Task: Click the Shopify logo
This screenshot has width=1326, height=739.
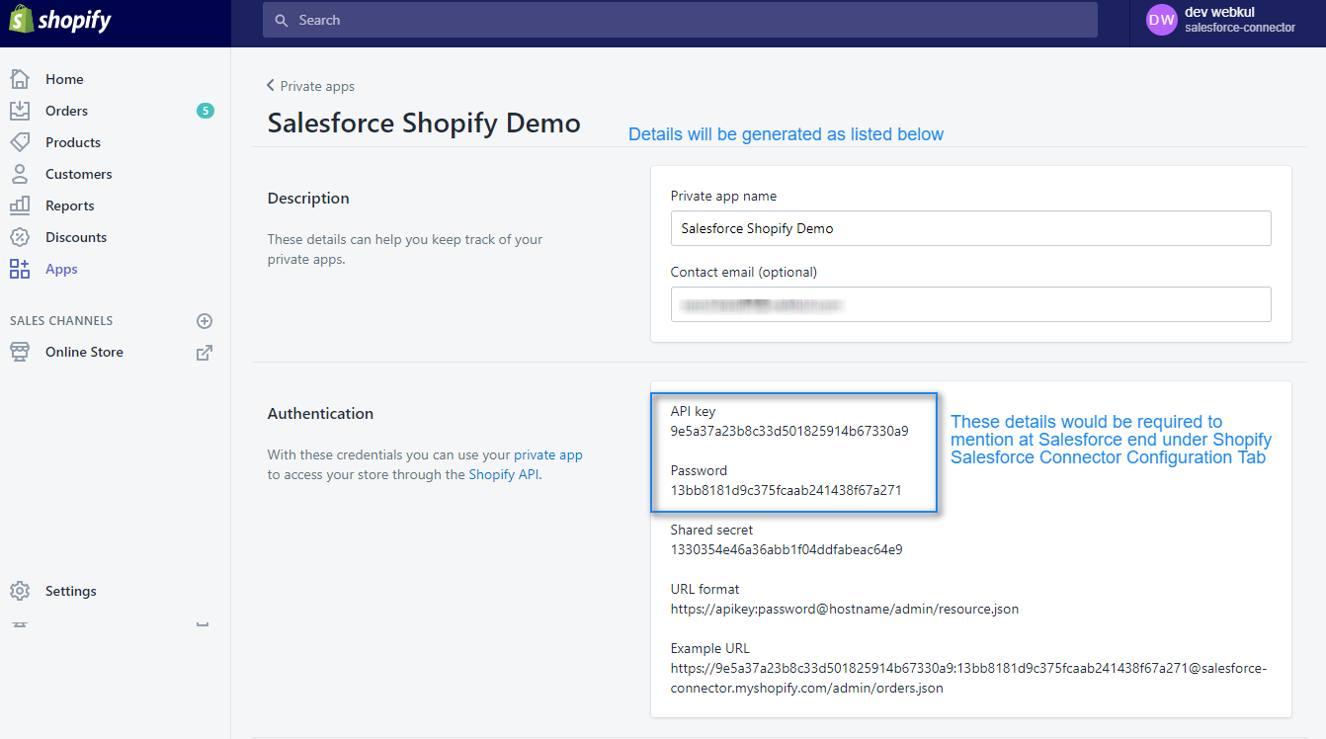Action: [60, 20]
